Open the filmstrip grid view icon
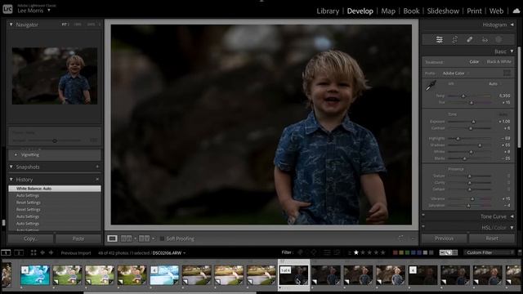Image resolution: width=523 pixels, height=294 pixels. point(34,252)
